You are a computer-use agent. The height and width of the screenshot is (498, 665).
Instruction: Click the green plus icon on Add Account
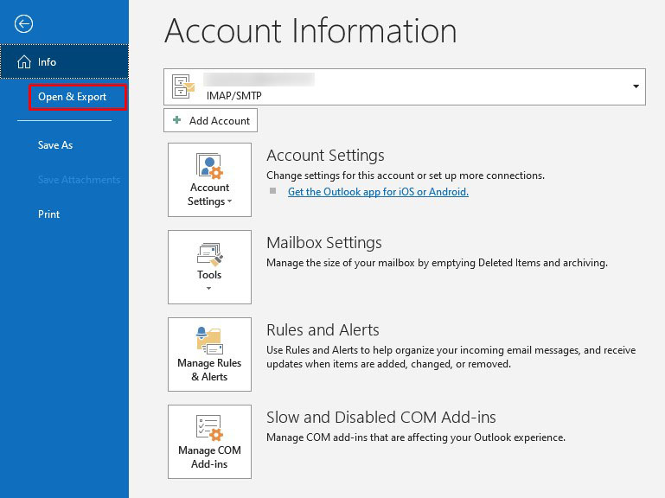pos(177,120)
